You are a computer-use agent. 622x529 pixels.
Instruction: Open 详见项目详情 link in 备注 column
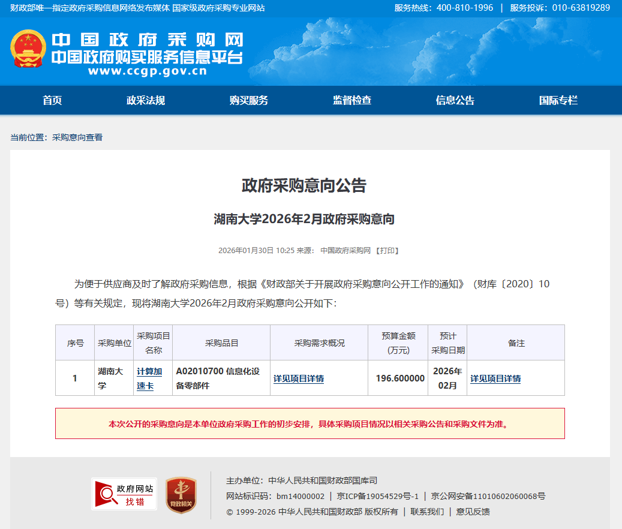click(x=495, y=378)
